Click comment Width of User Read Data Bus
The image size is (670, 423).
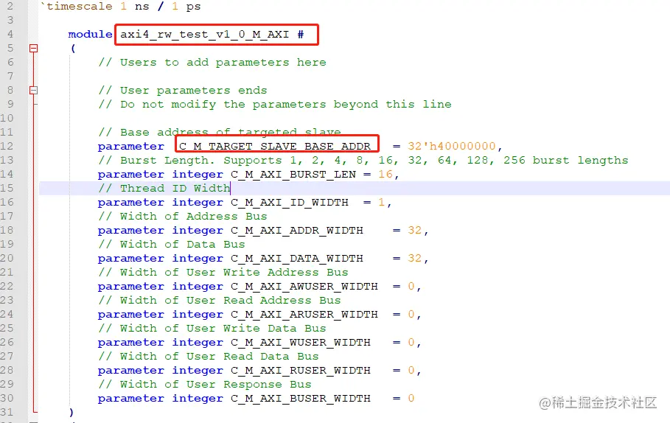point(208,357)
